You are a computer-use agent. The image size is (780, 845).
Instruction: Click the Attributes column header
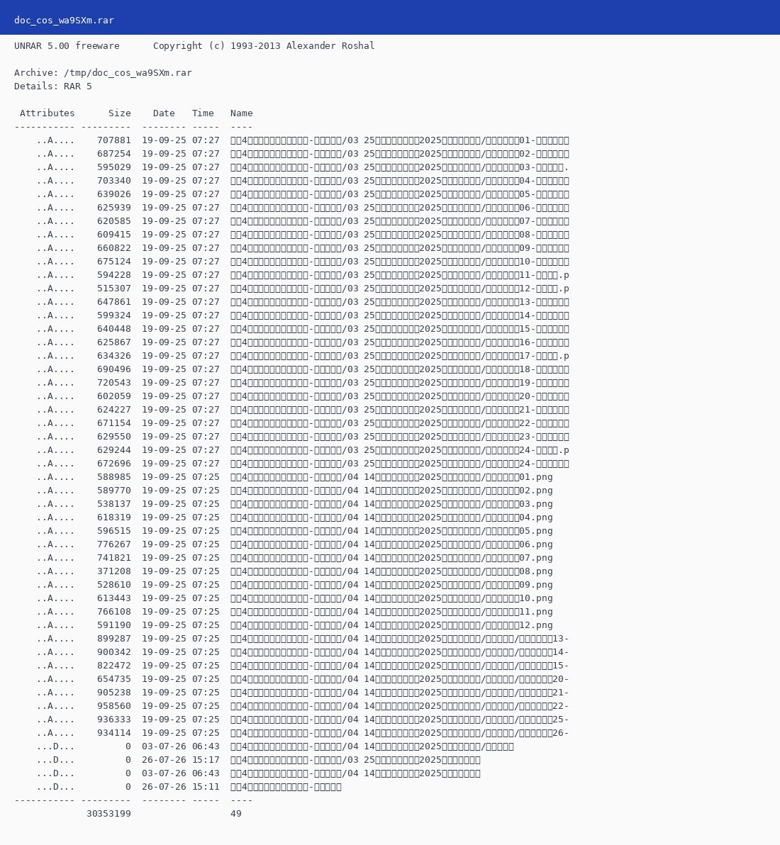(x=47, y=113)
